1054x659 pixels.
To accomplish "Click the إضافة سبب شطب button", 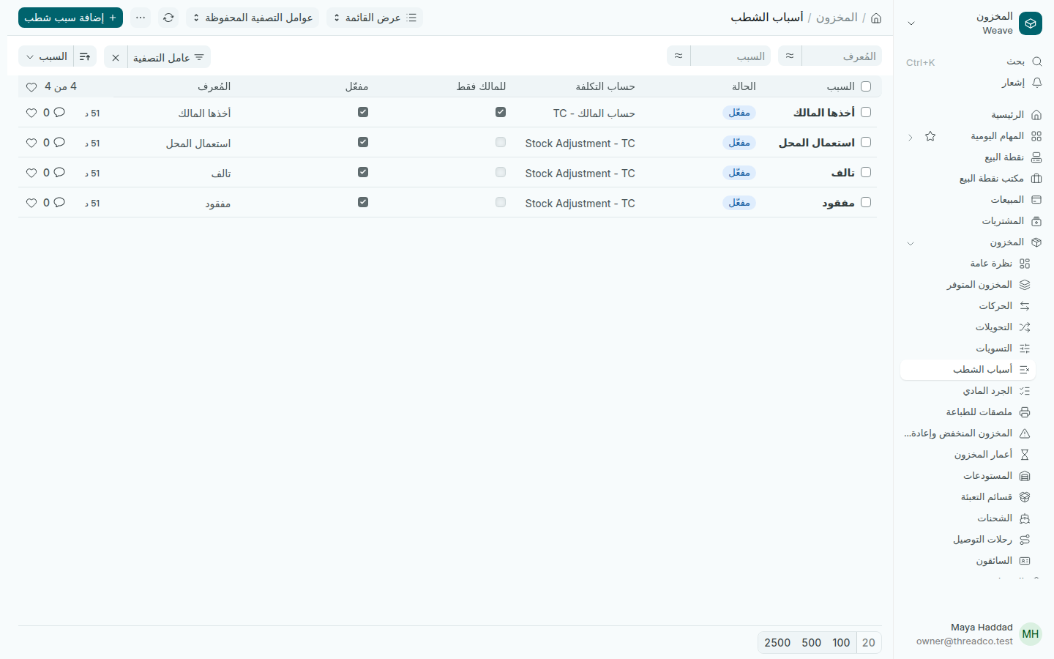I will 70,18.
